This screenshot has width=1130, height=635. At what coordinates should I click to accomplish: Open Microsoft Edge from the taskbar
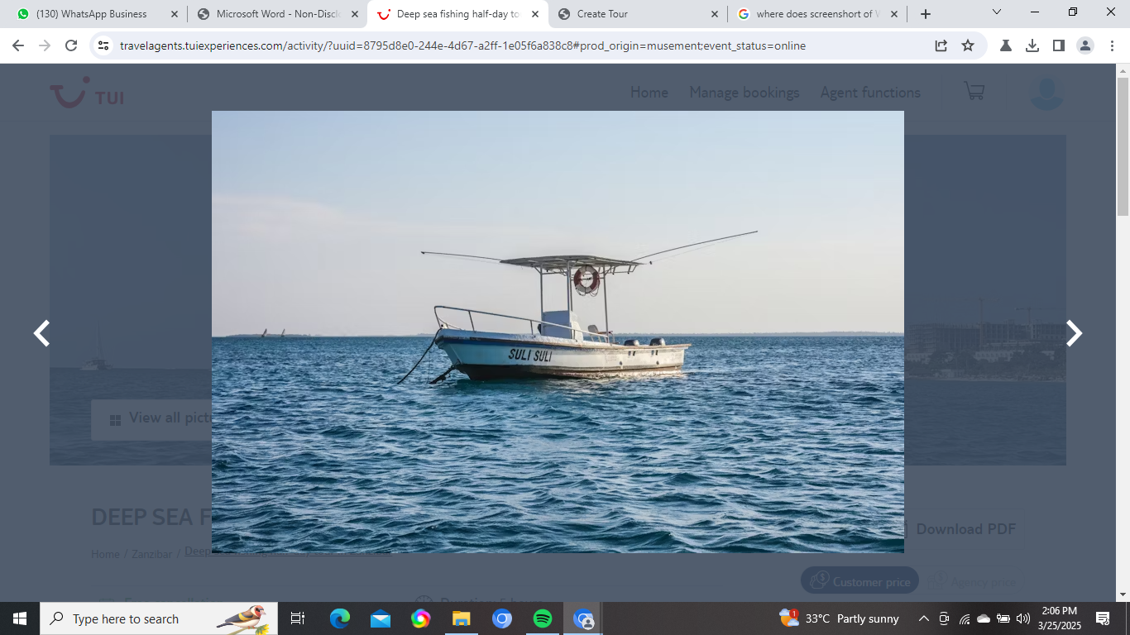[339, 618]
